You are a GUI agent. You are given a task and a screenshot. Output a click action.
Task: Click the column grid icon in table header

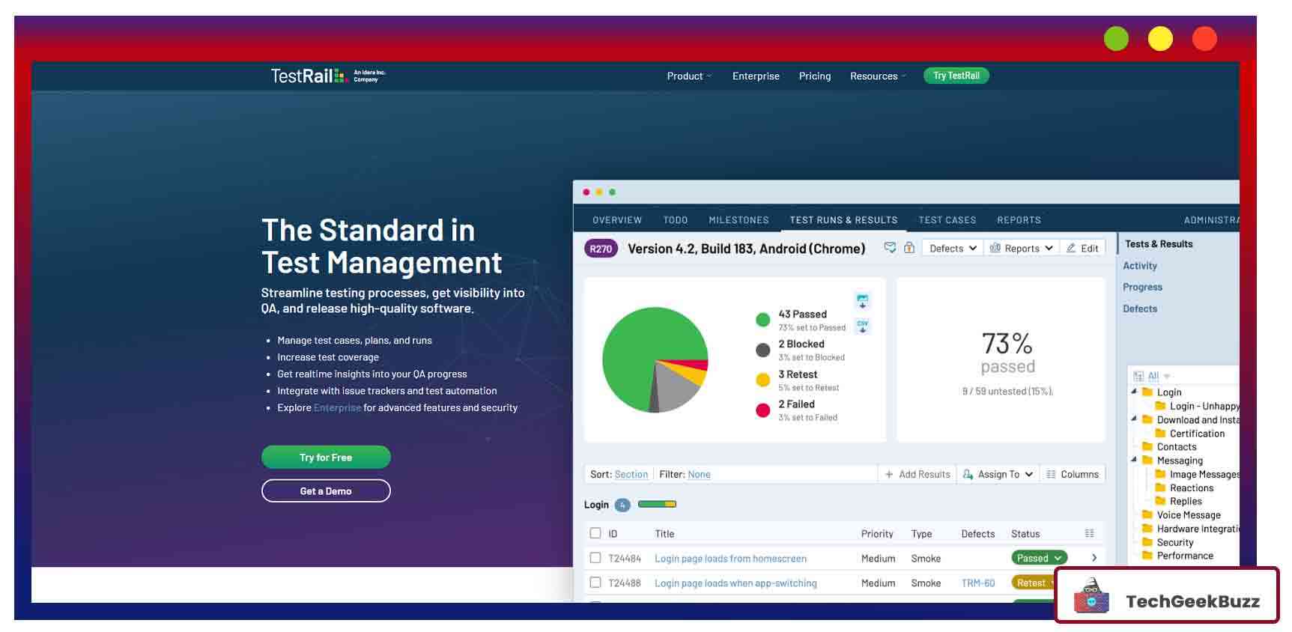point(1089,534)
